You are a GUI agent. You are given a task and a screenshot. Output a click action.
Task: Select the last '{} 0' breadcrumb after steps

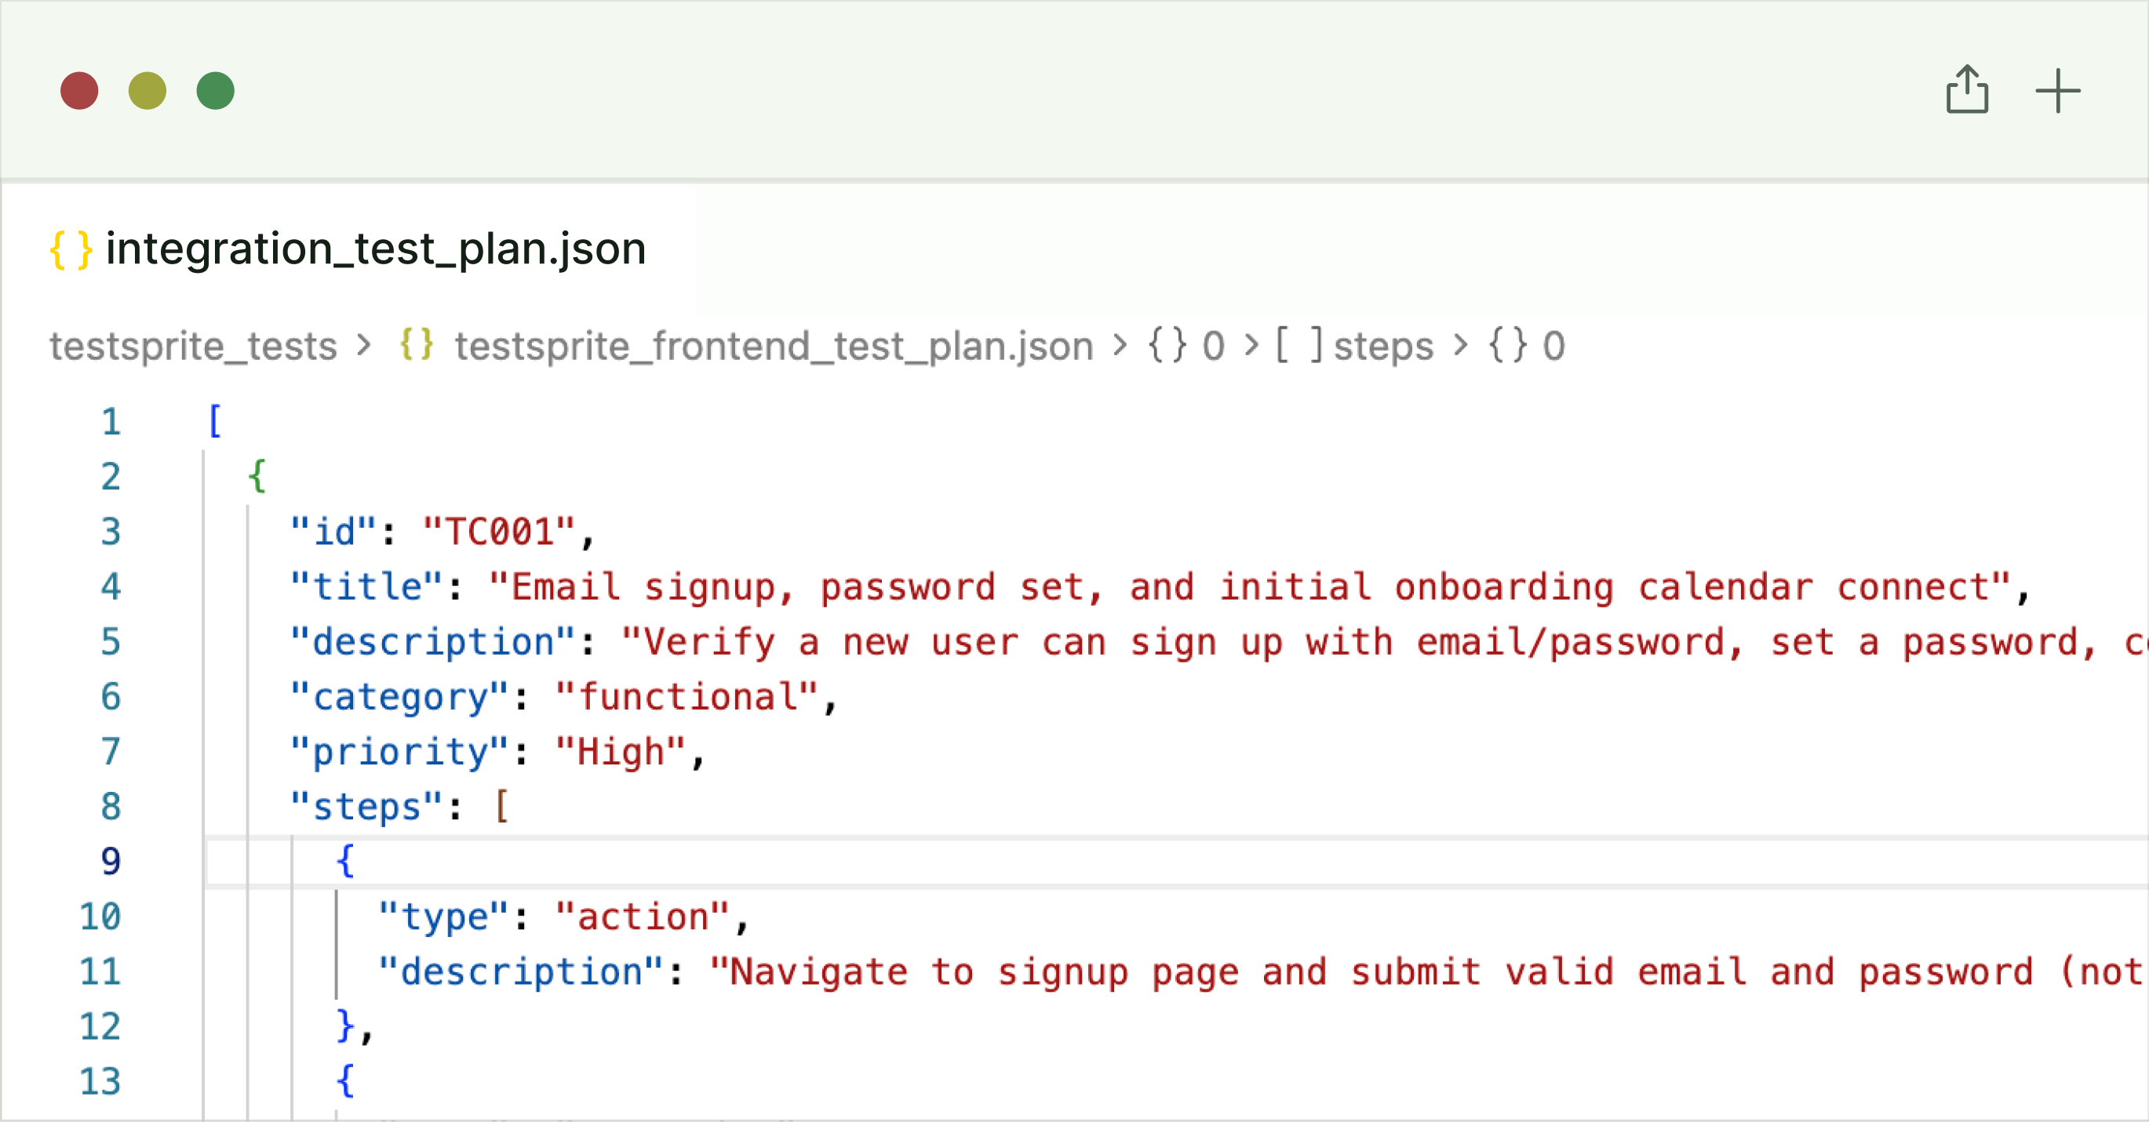click(1527, 345)
